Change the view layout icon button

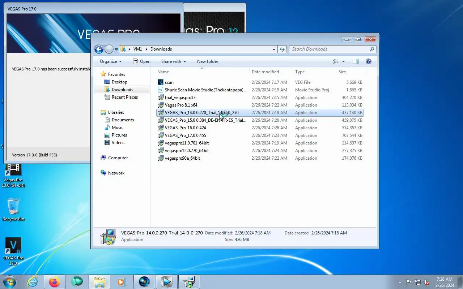(336, 61)
